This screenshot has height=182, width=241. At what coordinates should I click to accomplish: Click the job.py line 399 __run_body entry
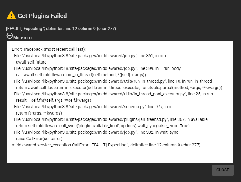click(x=97, y=68)
